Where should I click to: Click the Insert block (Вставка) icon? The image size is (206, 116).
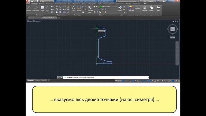(x=120, y=9)
